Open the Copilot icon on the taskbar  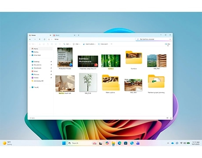click(107, 143)
